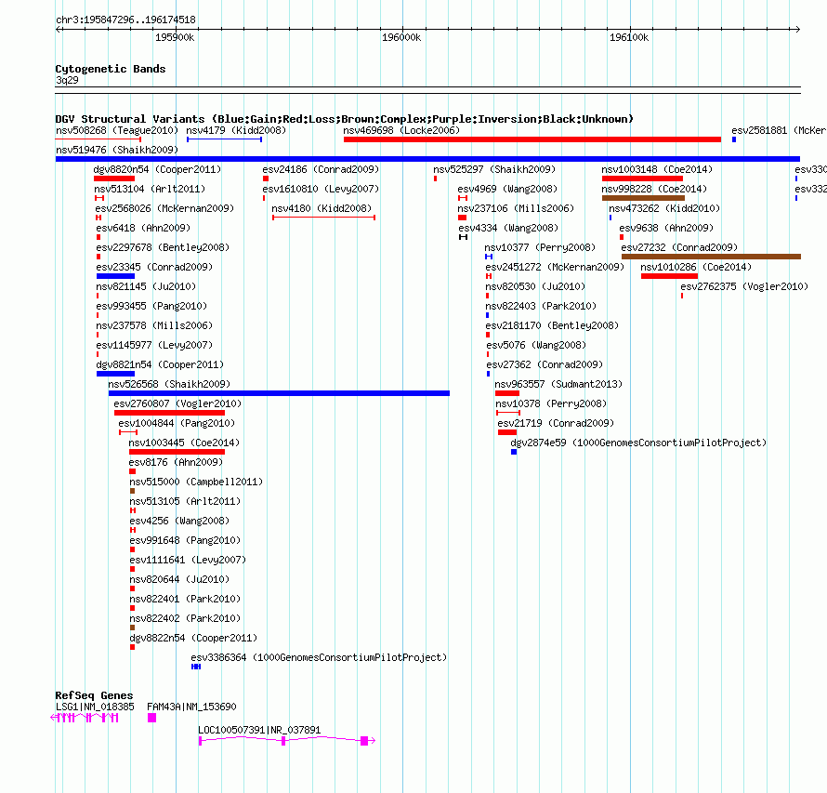Open the esv2451272 (McKernan2009) label
This screenshot has width=827, height=793.
[555, 267]
